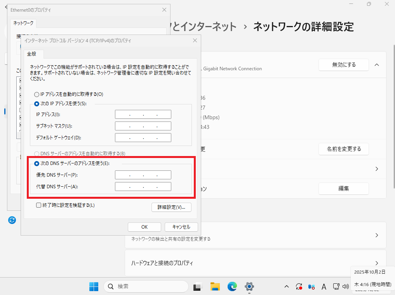The image size is (395, 295).
Task: Select 'IP アドレスを自動的に取得する' radio button
Action: tap(37, 94)
